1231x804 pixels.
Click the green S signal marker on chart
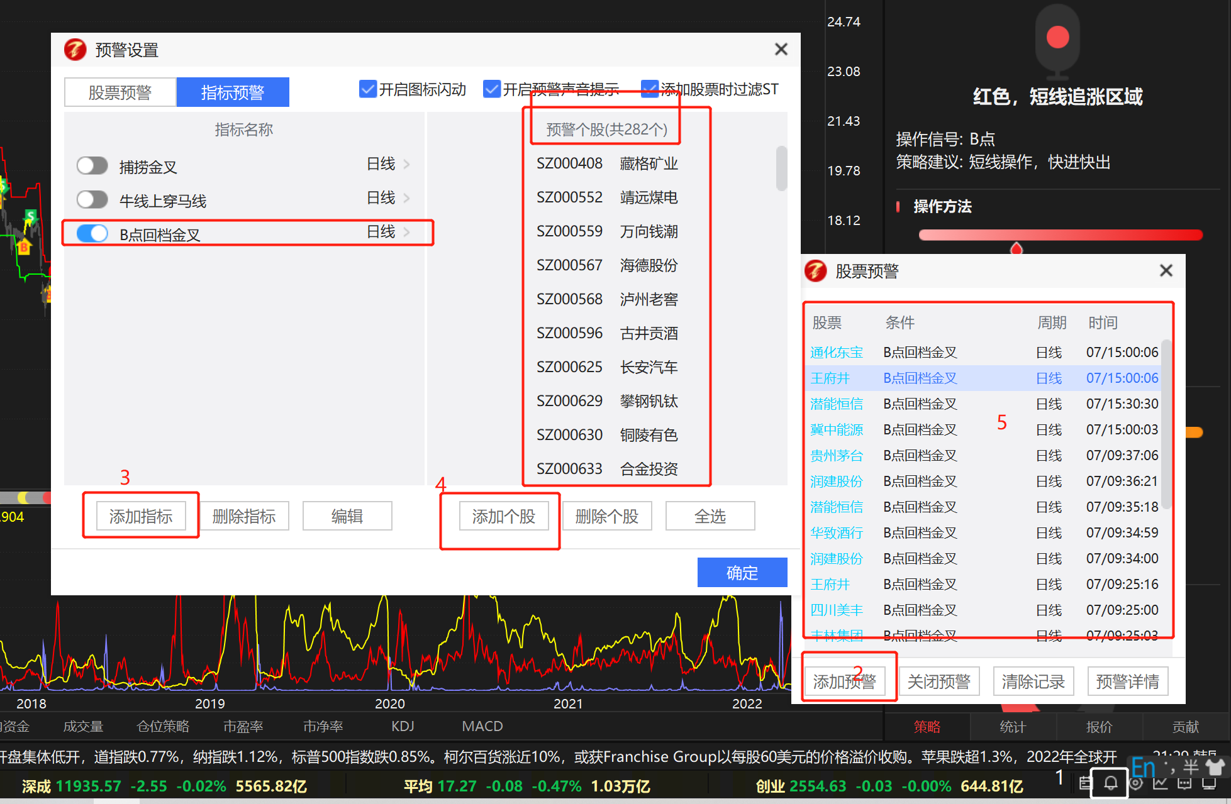[x=30, y=218]
